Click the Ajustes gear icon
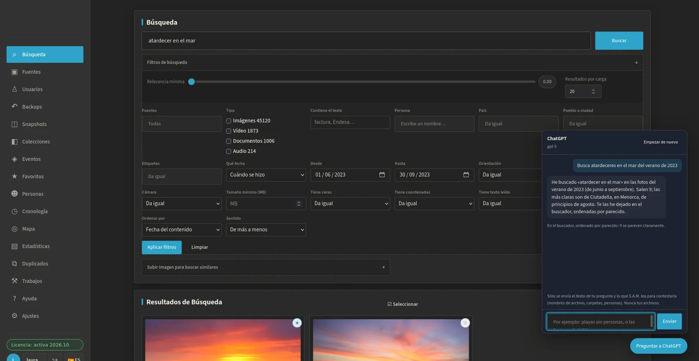This screenshot has height=361, width=699. coord(14,316)
